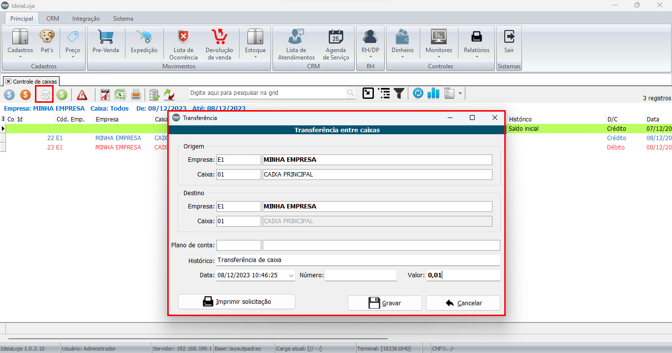Click the transfer between cash registers icon

(x=45, y=94)
